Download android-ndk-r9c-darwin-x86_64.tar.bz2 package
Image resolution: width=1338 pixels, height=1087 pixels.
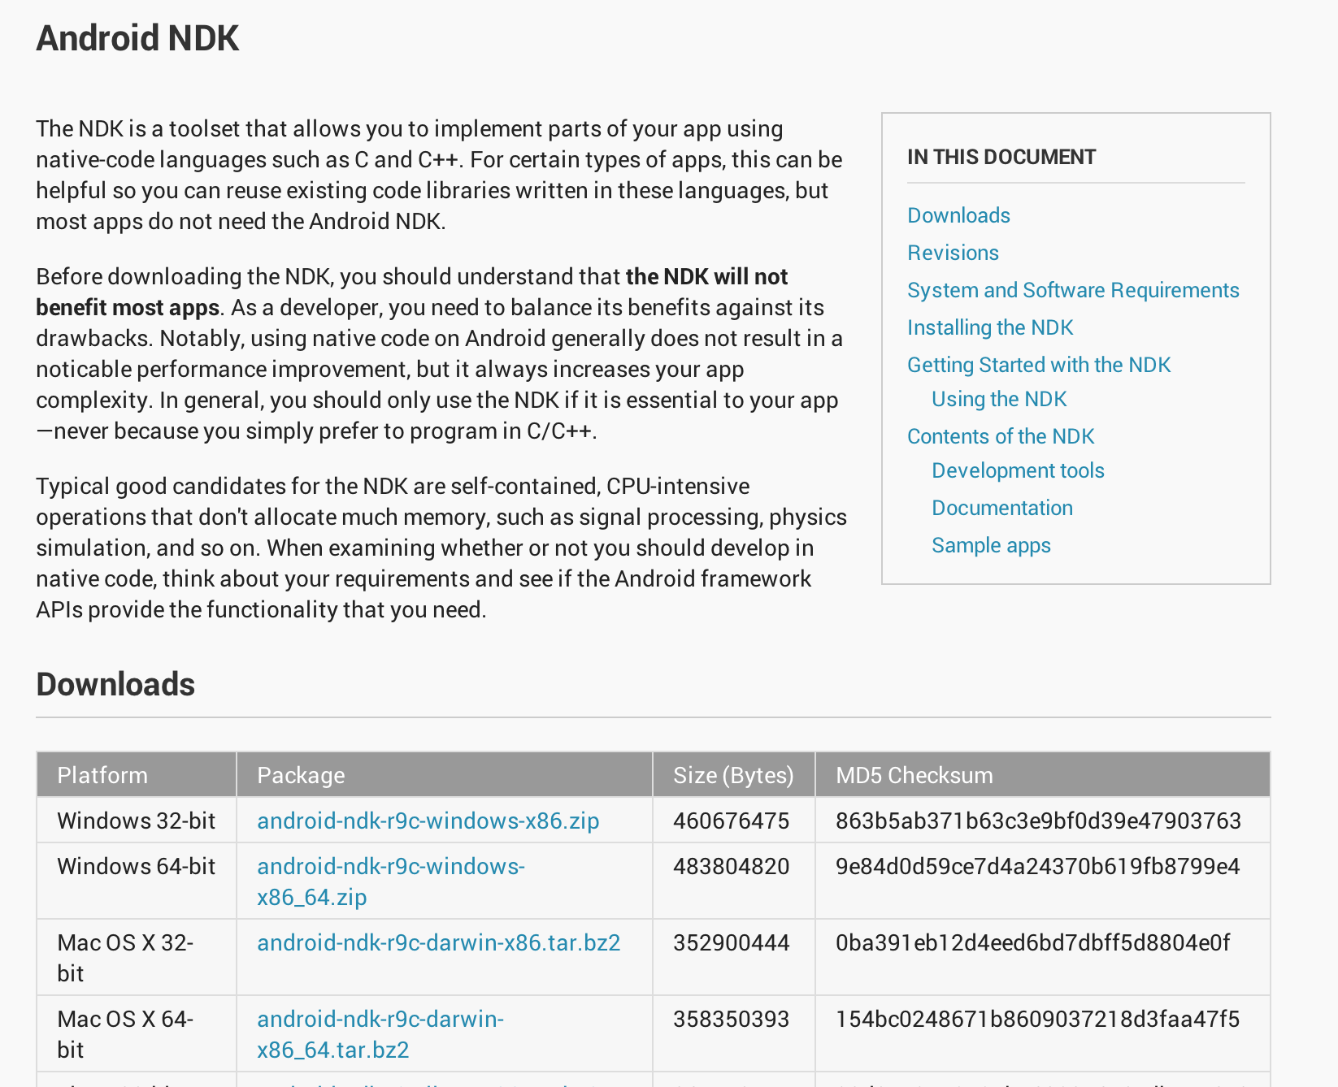(x=380, y=1034)
